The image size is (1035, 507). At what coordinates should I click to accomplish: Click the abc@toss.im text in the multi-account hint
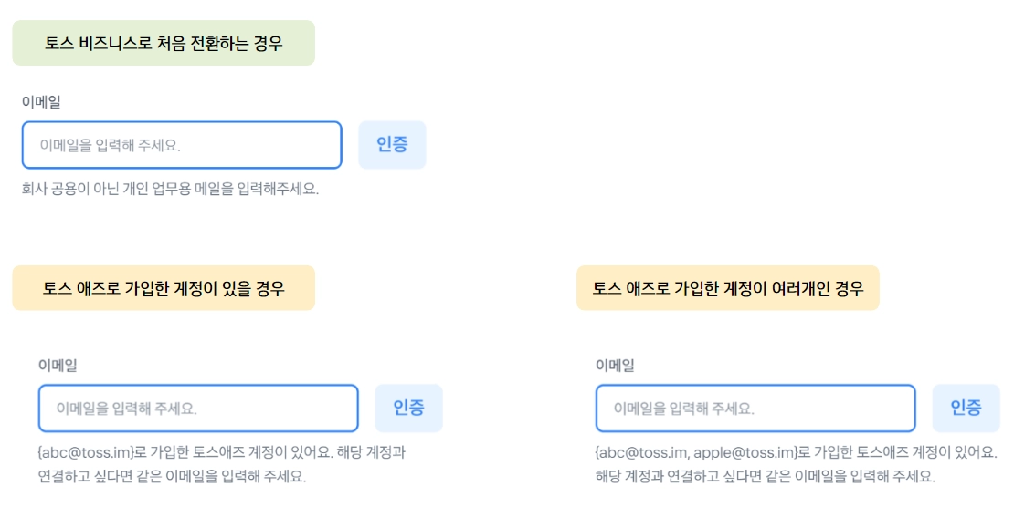click(x=639, y=451)
